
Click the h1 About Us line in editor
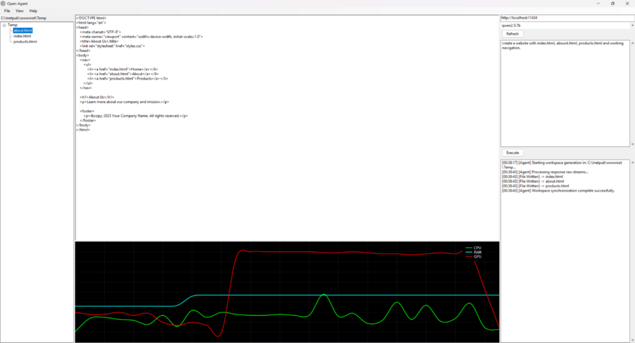click(x=97, y=97)
